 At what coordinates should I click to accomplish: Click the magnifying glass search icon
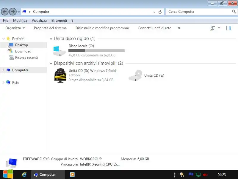coord(234,11)
